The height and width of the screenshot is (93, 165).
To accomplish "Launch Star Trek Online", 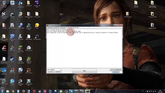I will 37,37.
